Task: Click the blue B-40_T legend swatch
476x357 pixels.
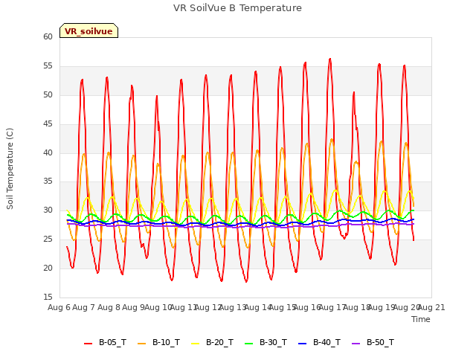Action: pyautogui.click(x=303, y=344)
